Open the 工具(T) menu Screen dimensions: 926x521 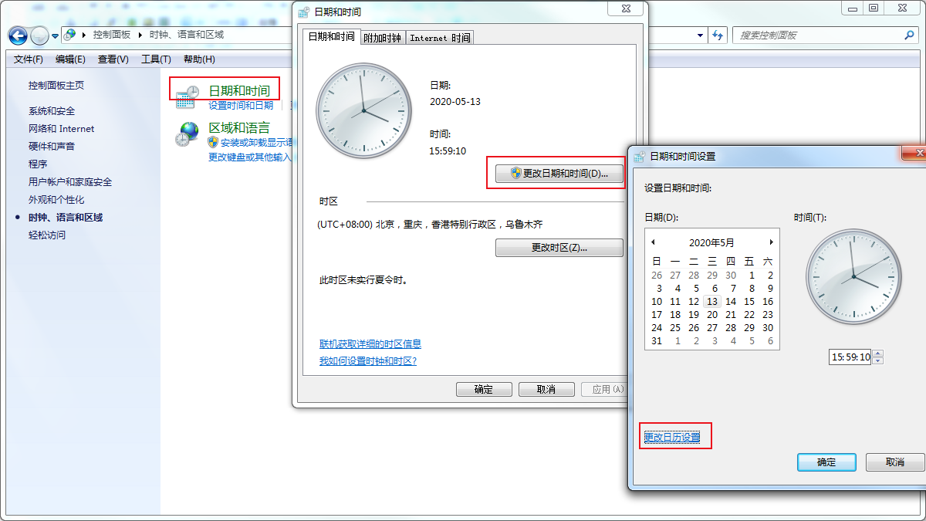(156, 59)
